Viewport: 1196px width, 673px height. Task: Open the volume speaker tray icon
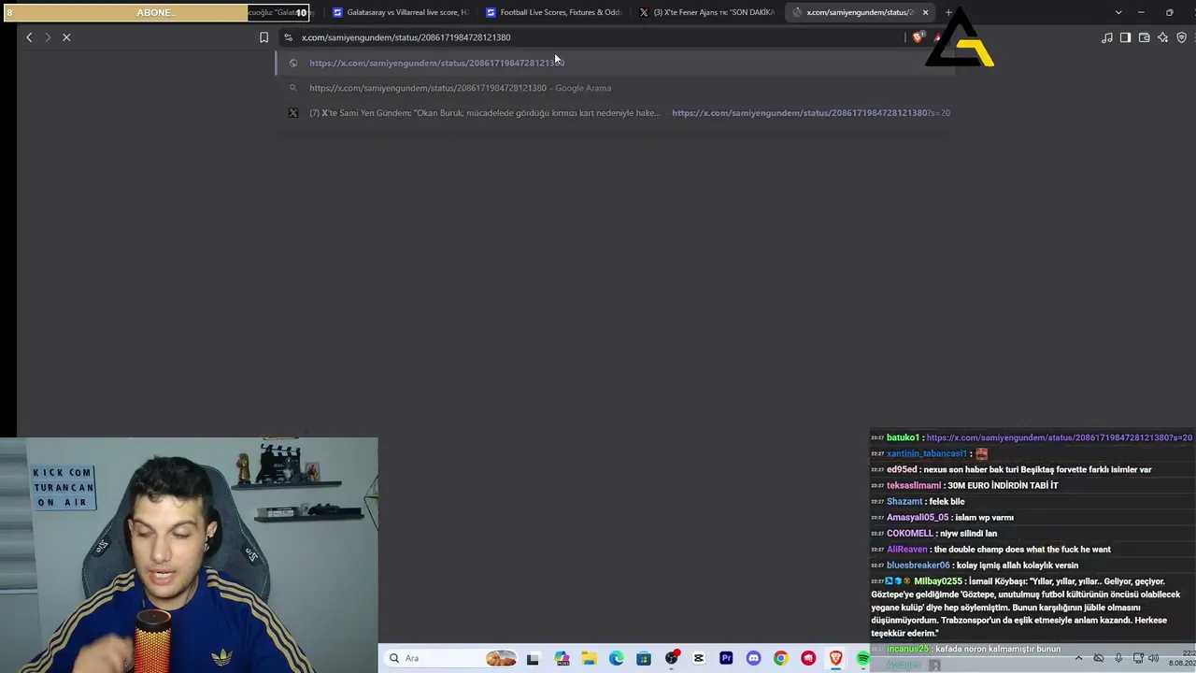1154,658
